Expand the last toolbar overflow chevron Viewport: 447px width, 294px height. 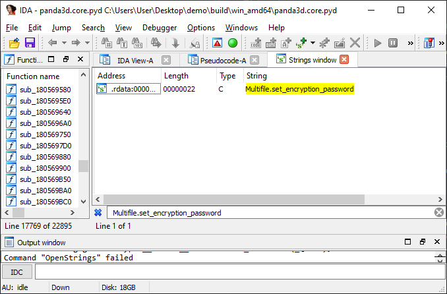(442, 43)
